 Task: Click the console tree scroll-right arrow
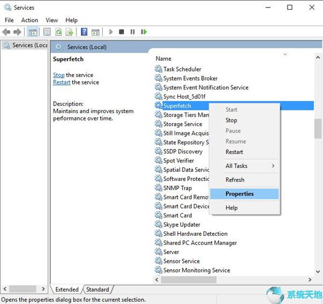[x=43, y=289]
